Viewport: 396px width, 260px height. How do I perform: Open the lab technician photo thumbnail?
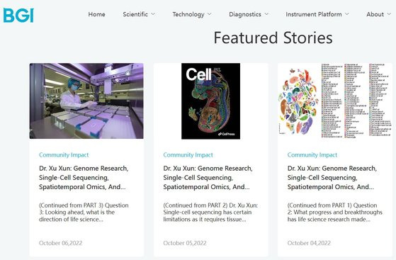86,101
